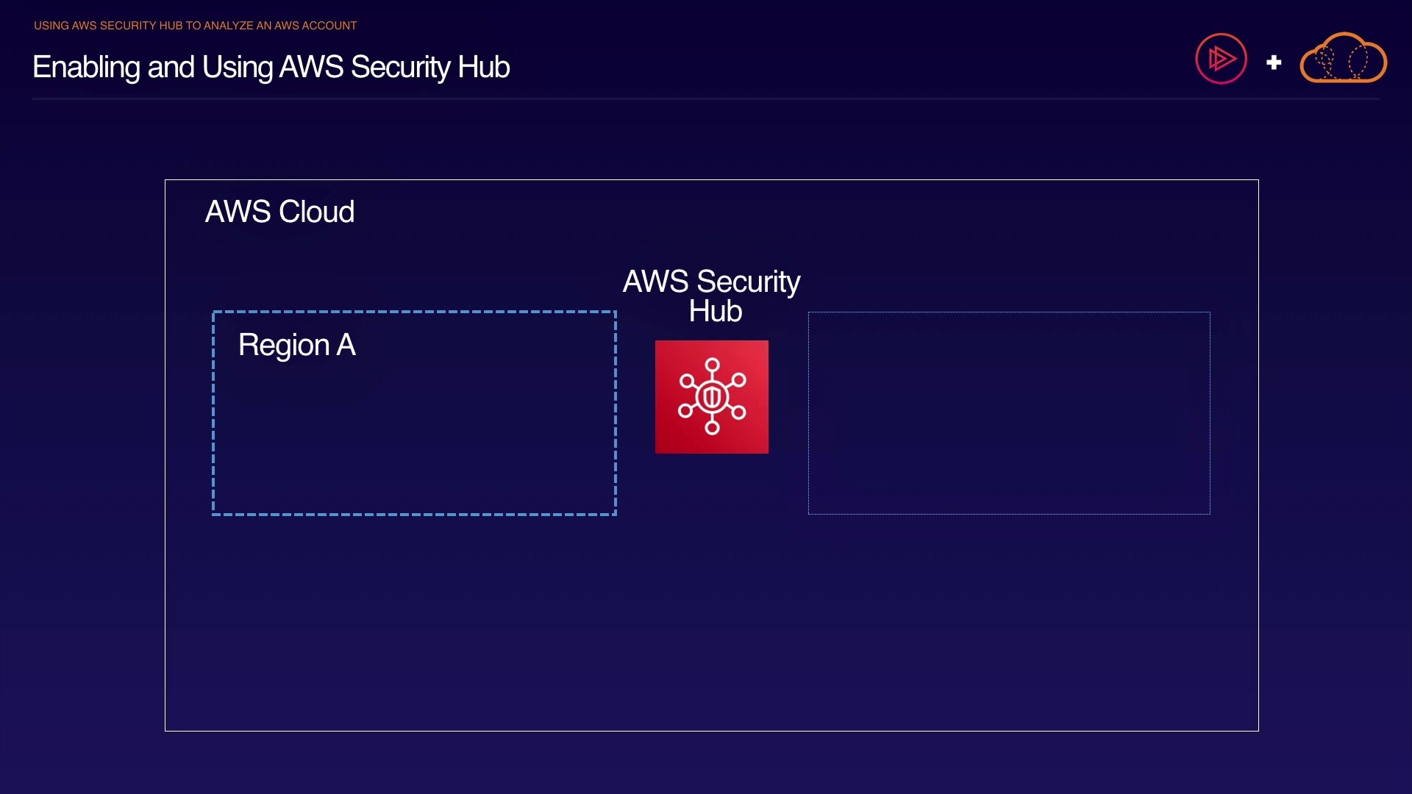Click the orange A Cloud Guru cloud logo

[x=1343, y=59]
